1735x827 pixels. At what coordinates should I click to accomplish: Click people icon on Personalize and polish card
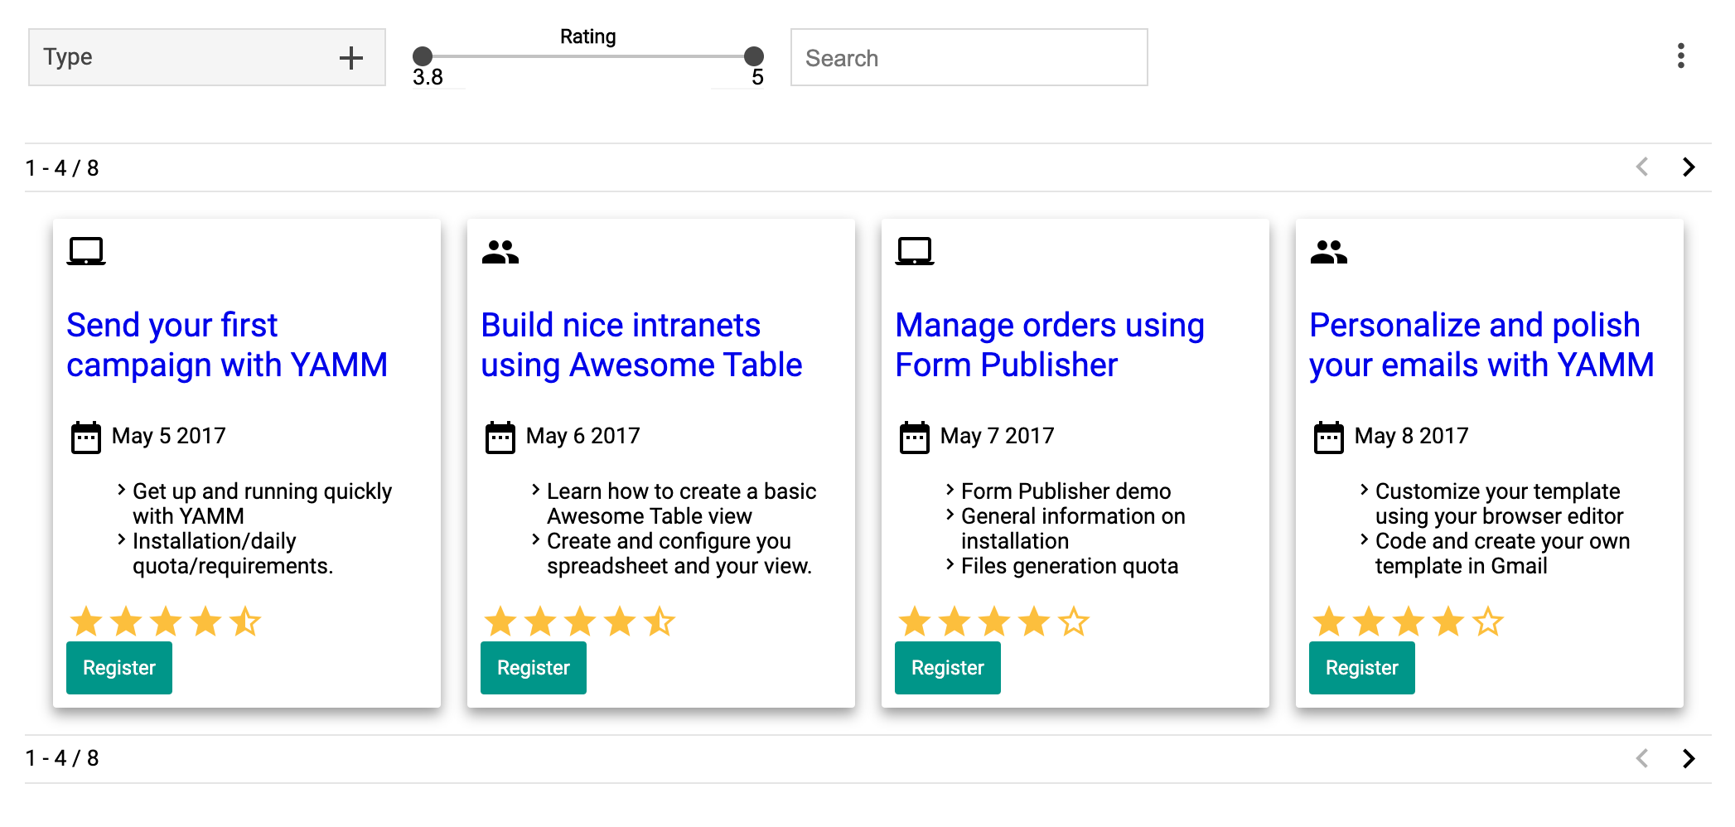(x=1329, y=251)
